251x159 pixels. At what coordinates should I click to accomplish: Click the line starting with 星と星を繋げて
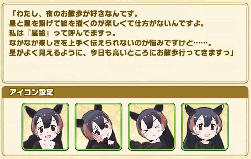[x=107, y=24]
